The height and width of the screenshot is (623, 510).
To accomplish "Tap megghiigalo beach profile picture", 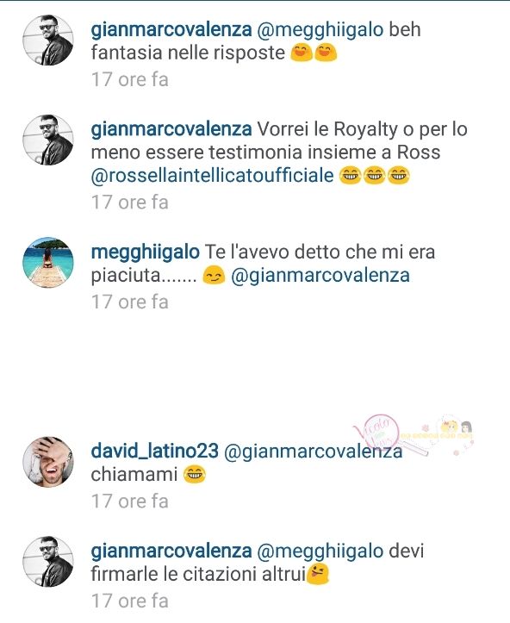I will pyautogui.click(x=48, y=262).
